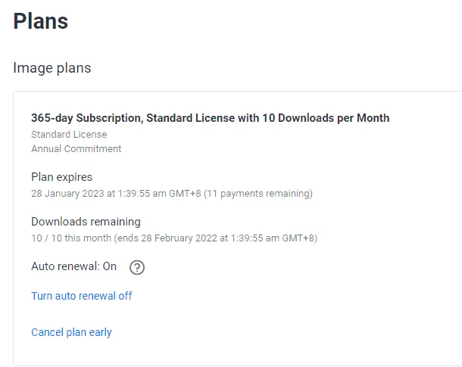The width and height of the screenshot is (462, 367).
Task: Click GMT+8 in the plan expiry line
Action: click(185, 194)
